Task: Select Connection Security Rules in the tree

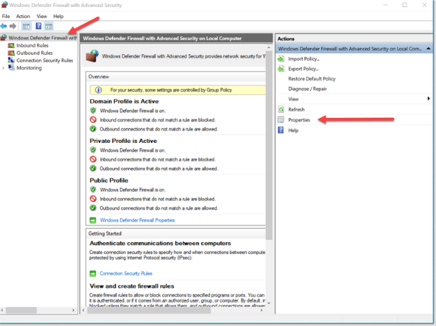Action: 45,60
